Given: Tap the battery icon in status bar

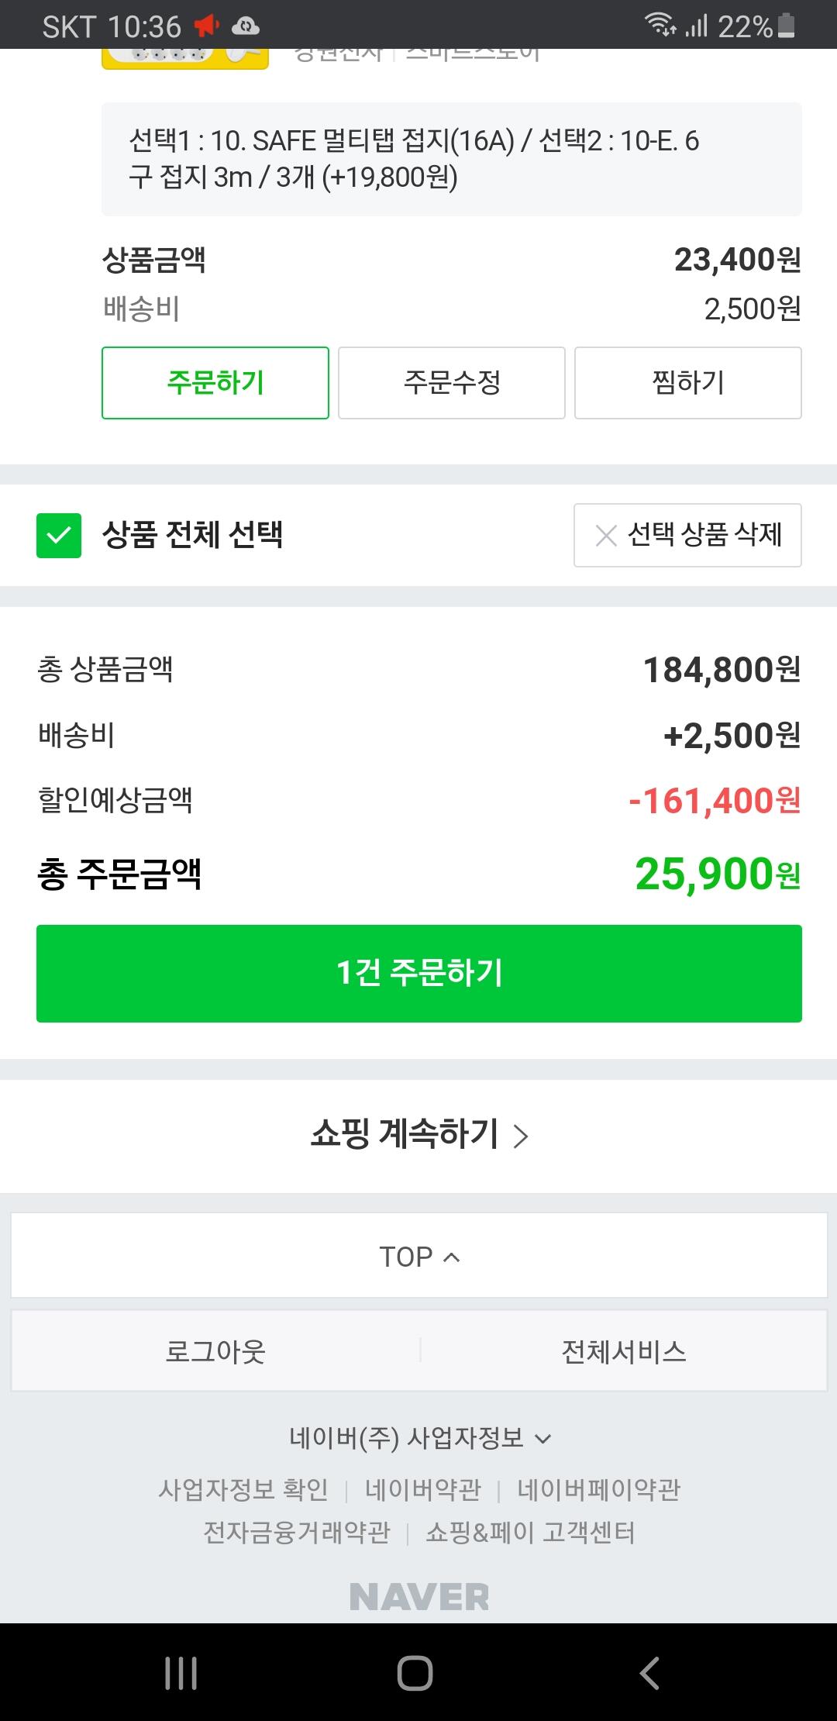Looking at the screenshot, I should 786,26.
